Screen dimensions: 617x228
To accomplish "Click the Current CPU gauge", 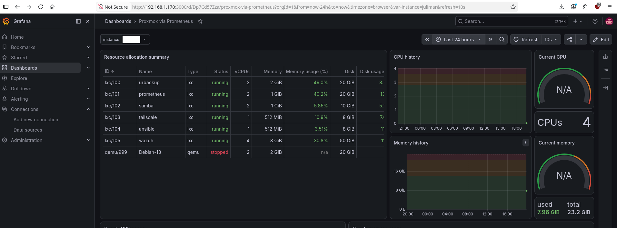I will [x=564, y=86].
